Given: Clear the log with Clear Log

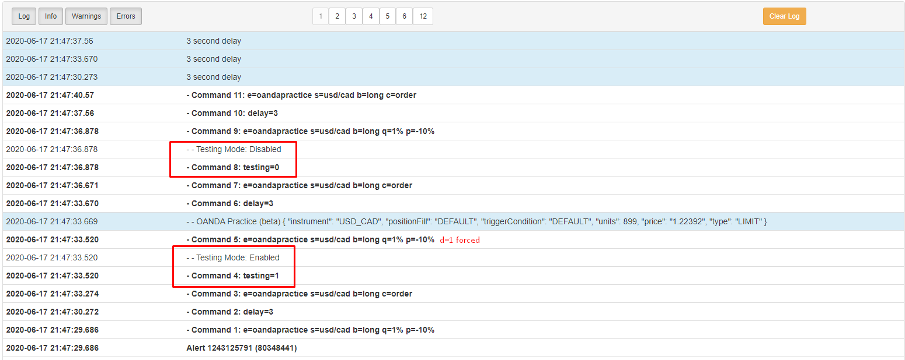Looking at the screenshot, I should click(784, 16).
